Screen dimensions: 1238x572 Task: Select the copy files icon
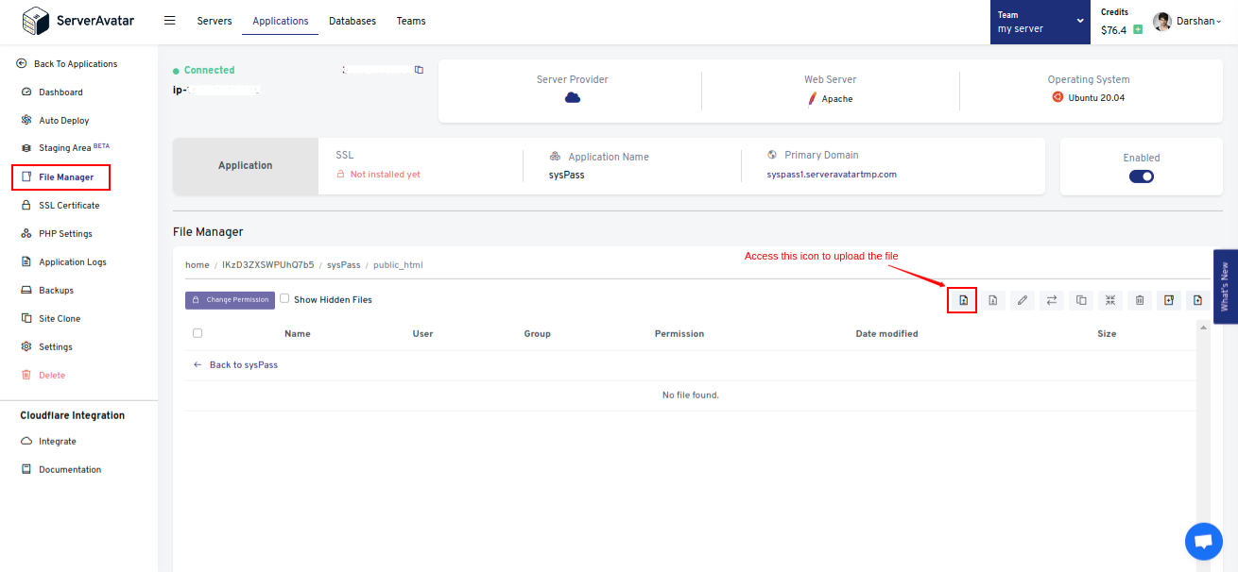pyautogui.click(x=1080, y=299)
